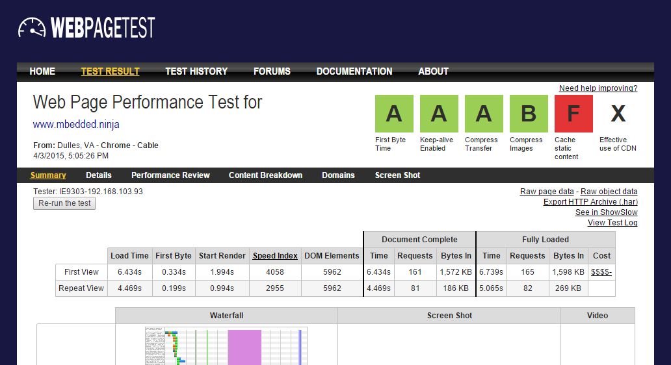Open the Content Breakdown tab
Viewport: 671px width, 365px height.
coord(265,175)
